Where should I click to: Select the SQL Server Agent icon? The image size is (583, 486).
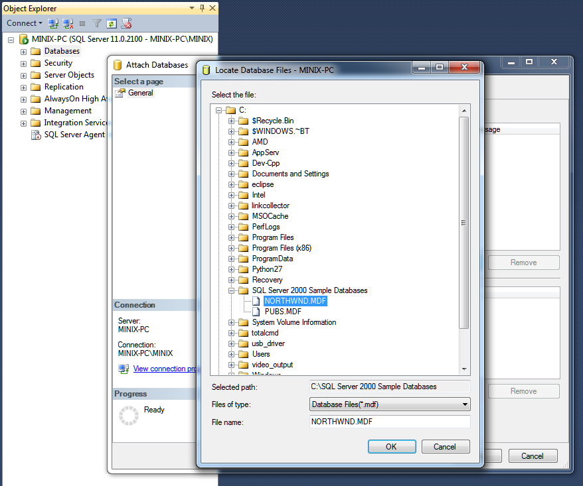coord(36,135)
